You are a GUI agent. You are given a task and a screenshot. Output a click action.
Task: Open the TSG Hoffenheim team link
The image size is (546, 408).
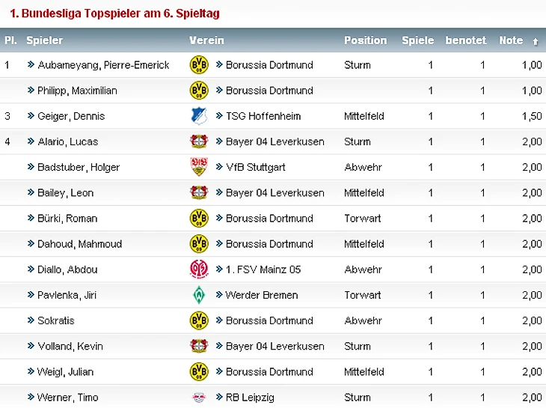click(263, 116)
